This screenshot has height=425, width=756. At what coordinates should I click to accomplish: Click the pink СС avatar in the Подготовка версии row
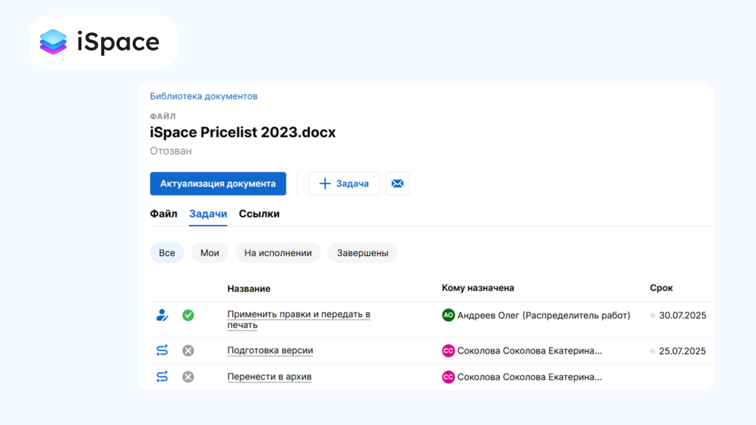(x=448, y=351)
